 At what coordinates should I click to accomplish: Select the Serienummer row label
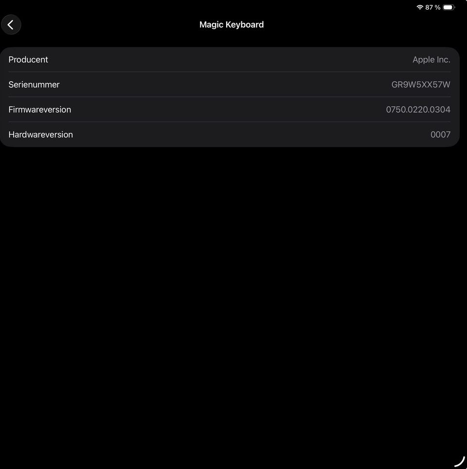(x=34, y=85)
